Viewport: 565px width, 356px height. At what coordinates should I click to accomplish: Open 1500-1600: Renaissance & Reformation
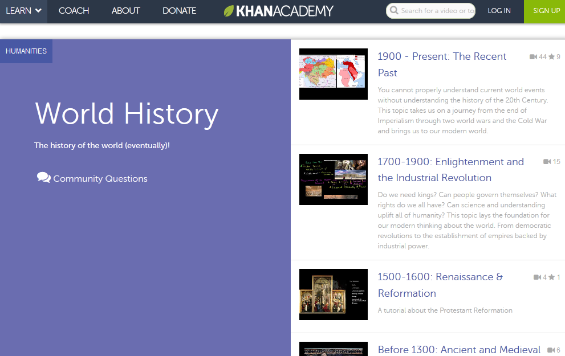point(440,285)
